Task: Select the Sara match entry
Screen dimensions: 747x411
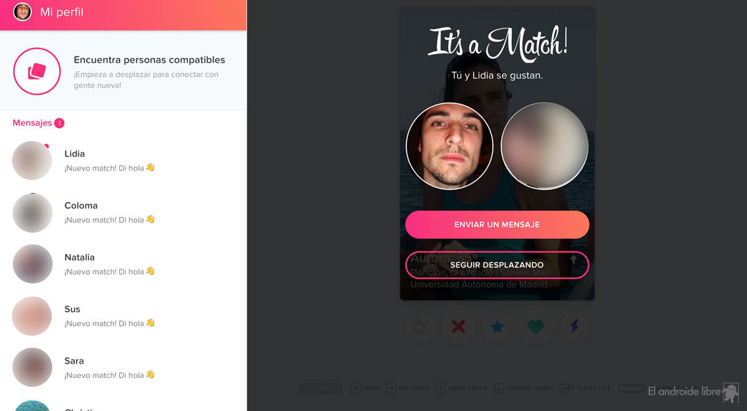Action: (x=123, y=367)
